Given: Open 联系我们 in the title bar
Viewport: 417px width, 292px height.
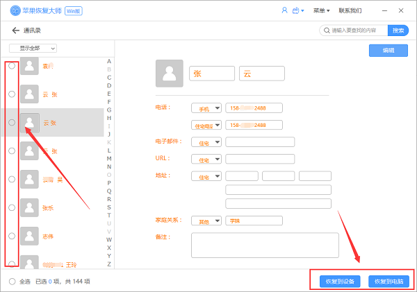Looking at the screenshot, I should [x=350, y=10].
